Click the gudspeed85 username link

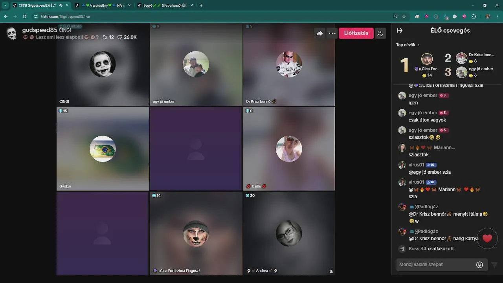pyautogui.click(x=40, y=30)
